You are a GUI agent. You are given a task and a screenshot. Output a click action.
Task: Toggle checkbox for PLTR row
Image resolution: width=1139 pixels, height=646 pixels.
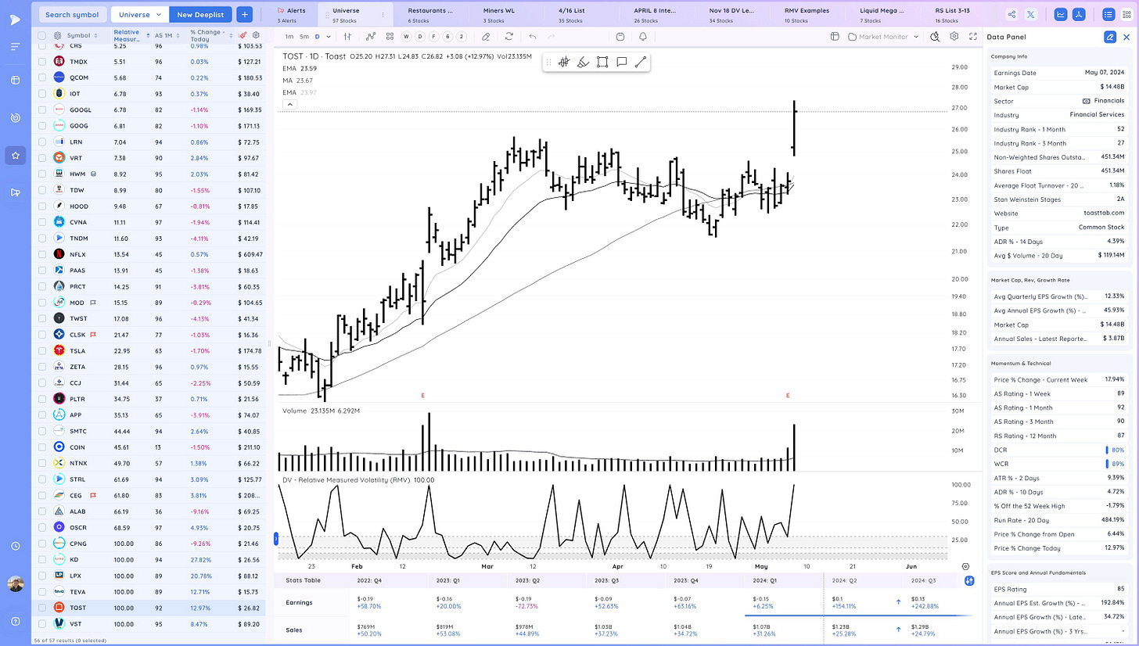tap(42, 399)
